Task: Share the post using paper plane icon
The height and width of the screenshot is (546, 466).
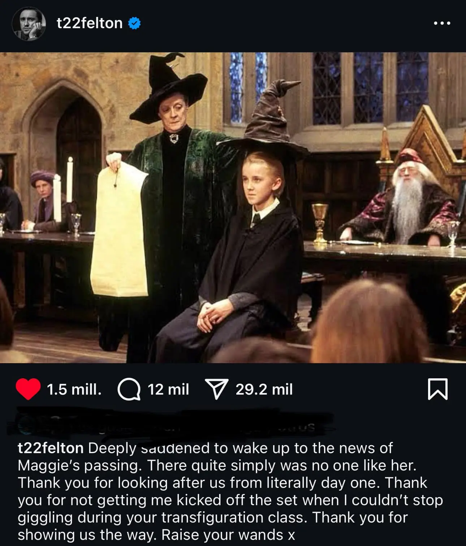Action: (217, 389)
